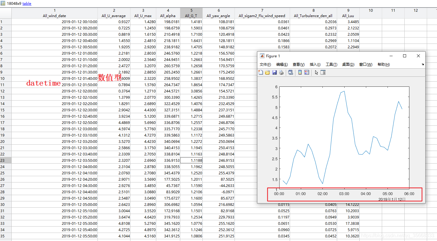The height and width of the screenshot is (241, 437).
Task: Select the All_sigam2_Flu_wind_speed column header
Action: 262,13
